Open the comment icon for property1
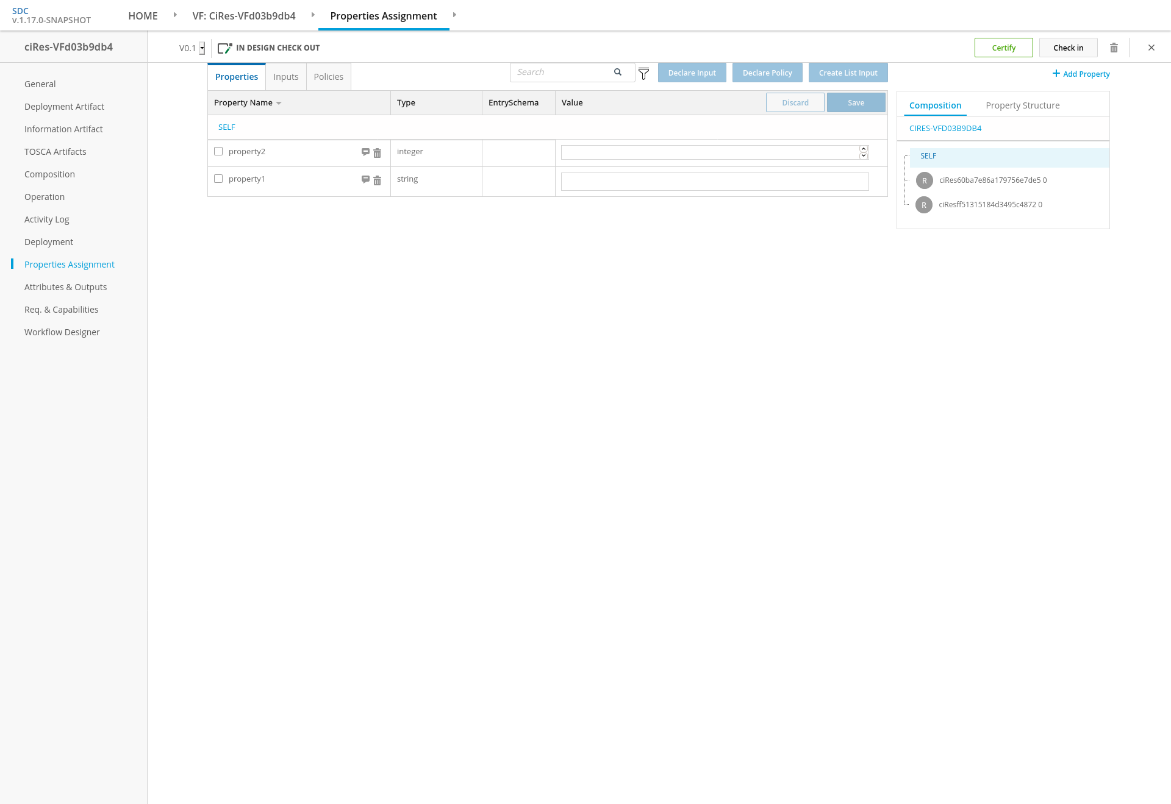This screenshot has height=804, width=1171. pos(365,179)
